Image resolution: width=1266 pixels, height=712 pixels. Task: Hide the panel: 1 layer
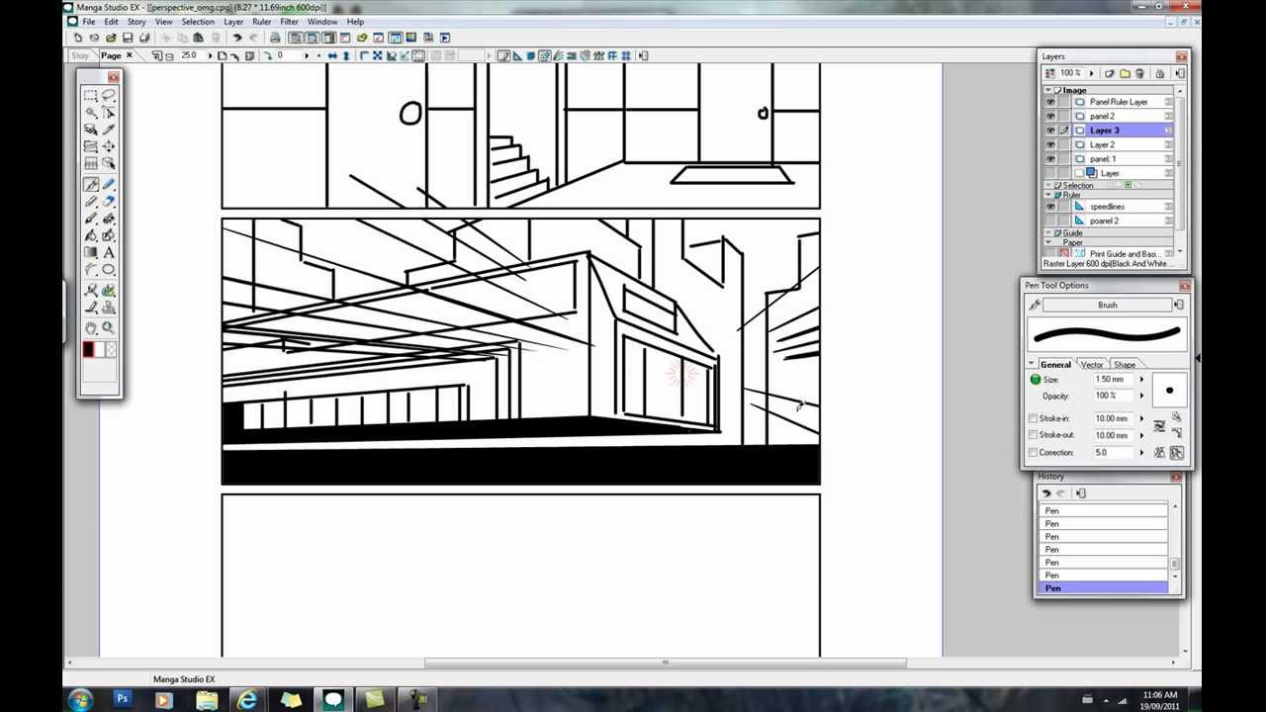(1050, 158)
